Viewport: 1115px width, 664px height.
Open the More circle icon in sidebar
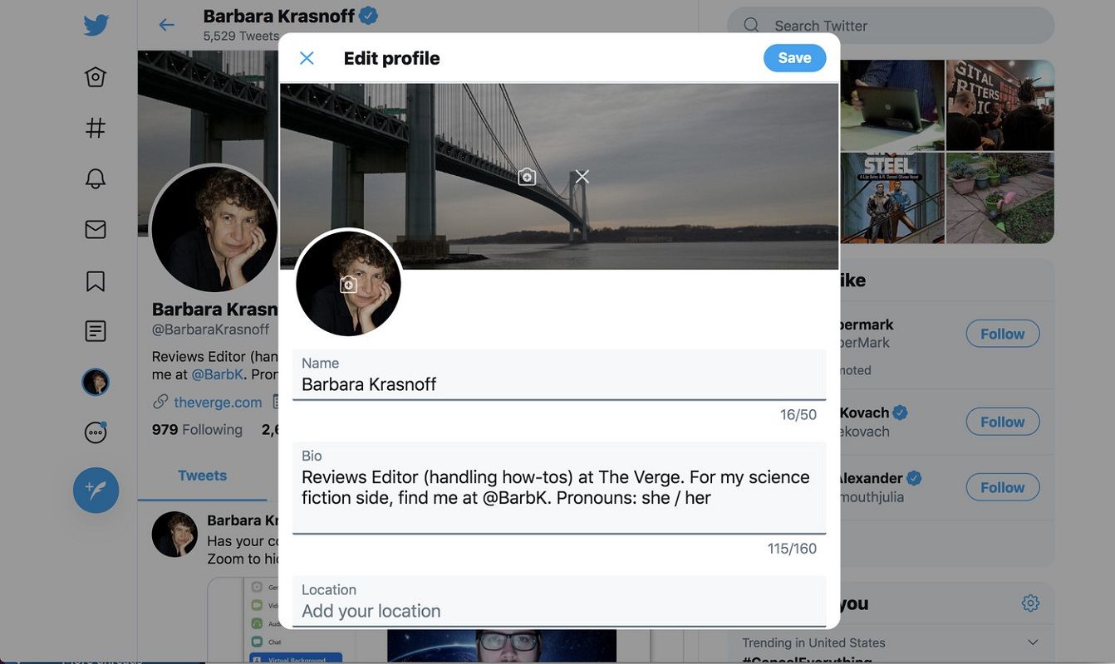click(x=96, y=432)
